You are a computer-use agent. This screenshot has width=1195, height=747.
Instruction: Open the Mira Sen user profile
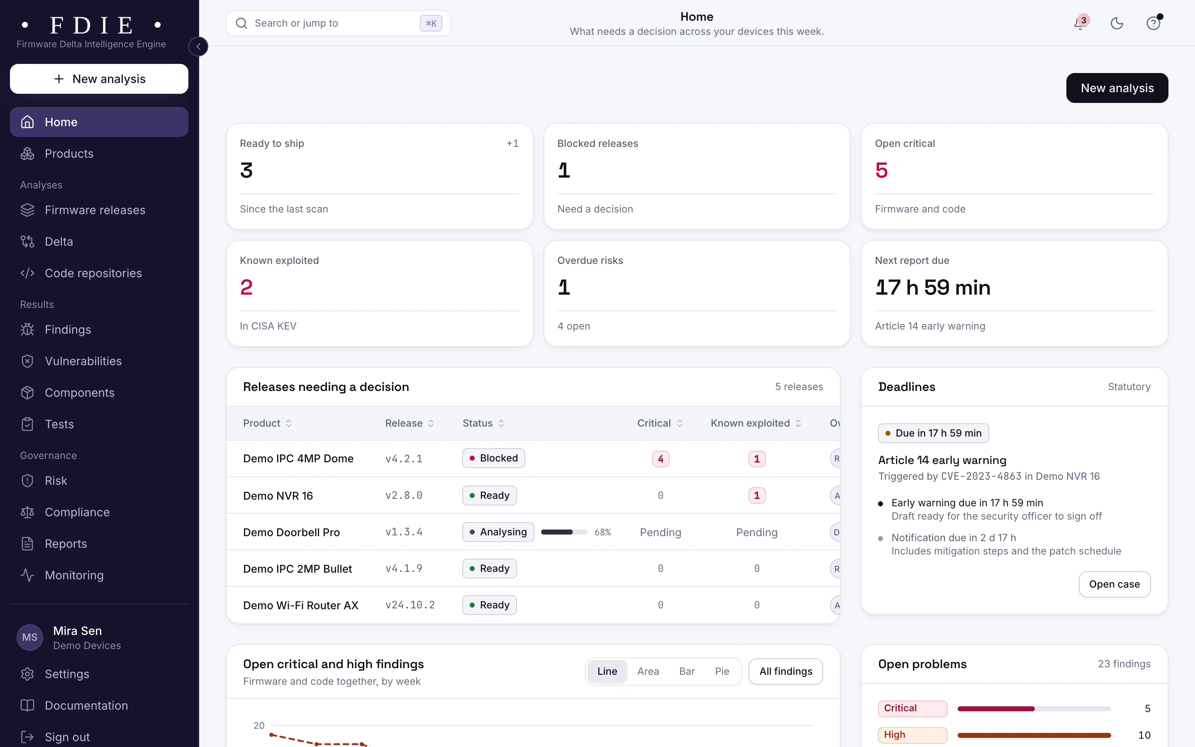tap(99, 637)
